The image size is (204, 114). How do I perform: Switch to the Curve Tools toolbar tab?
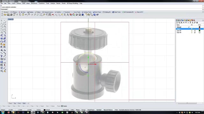pyautogui.click(x=76, y=12)
